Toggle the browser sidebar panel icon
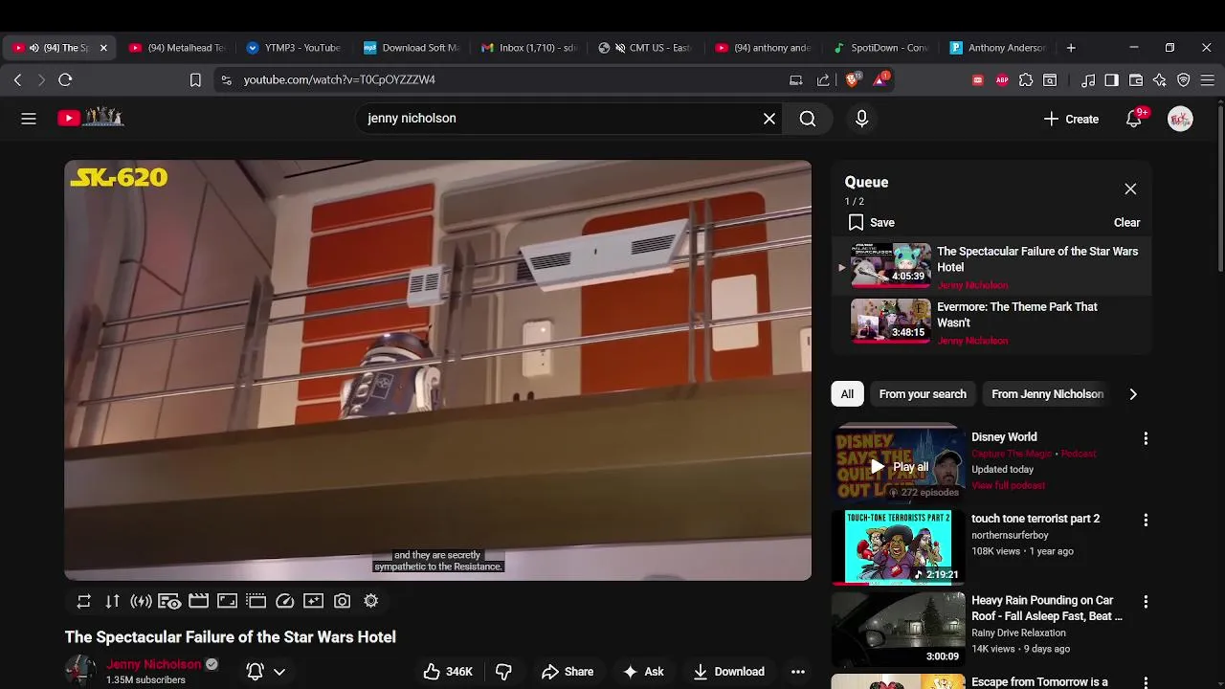 (1111, 80)
